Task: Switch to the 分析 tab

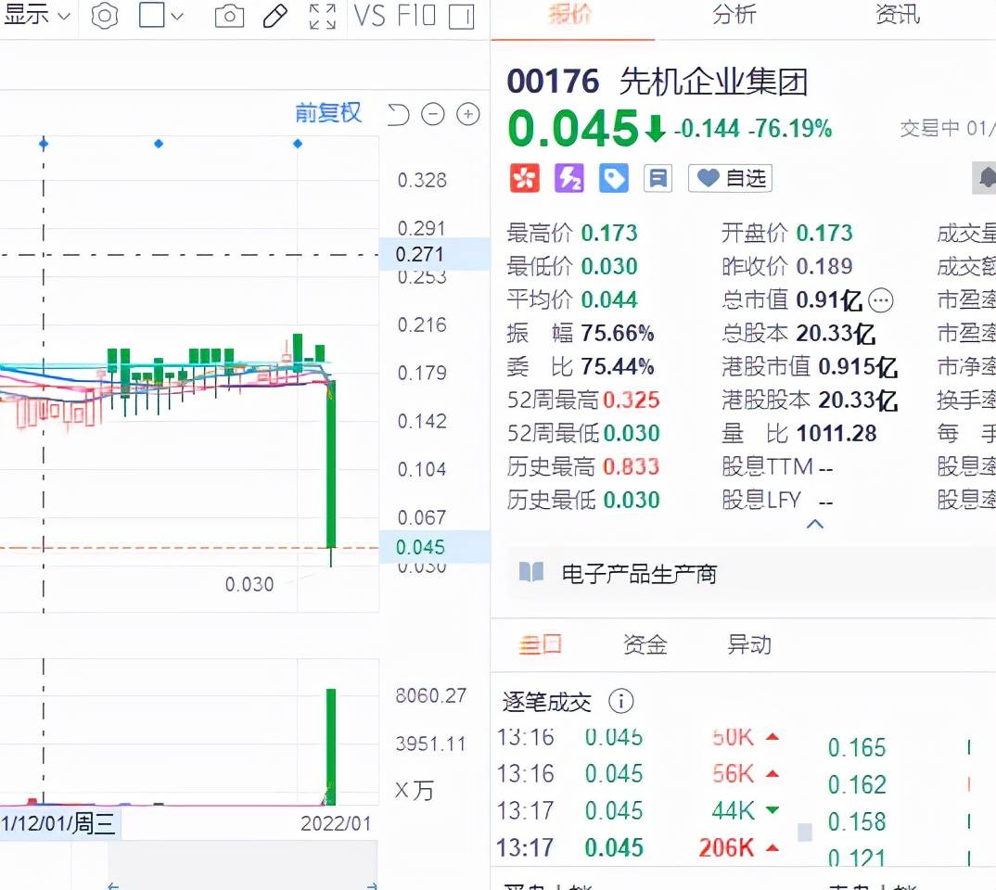Action: [734, 16]
